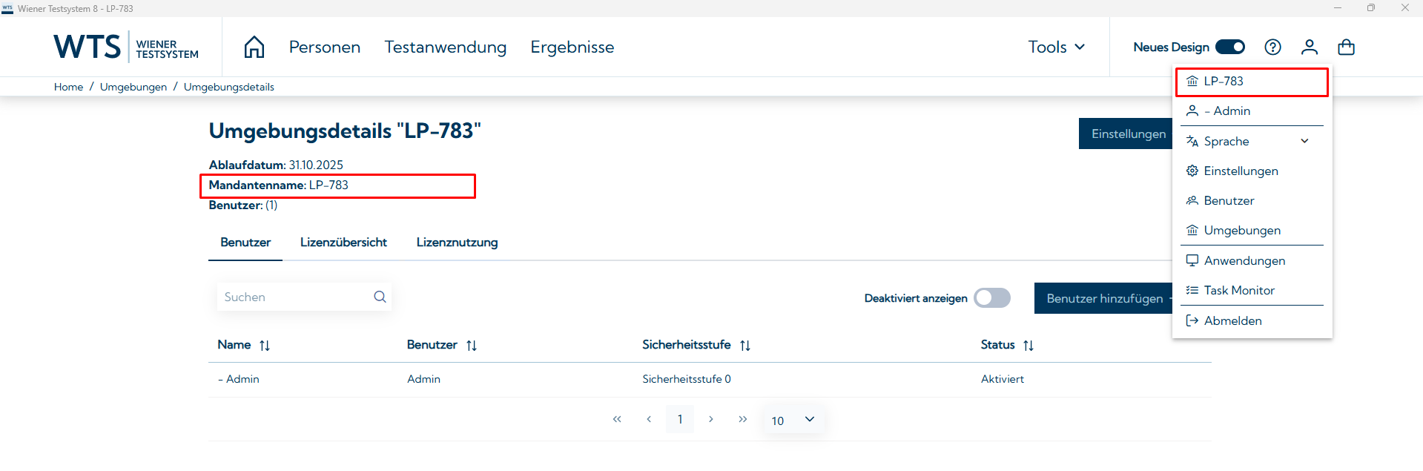The height and width of the screenshot is (471, 1423).
Task: Expand the Tools dropdown
Action: (1056, 46)
